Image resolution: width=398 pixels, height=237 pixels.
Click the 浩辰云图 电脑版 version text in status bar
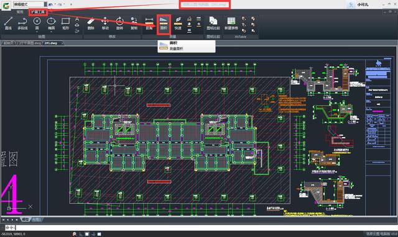[x=381, y=234]
